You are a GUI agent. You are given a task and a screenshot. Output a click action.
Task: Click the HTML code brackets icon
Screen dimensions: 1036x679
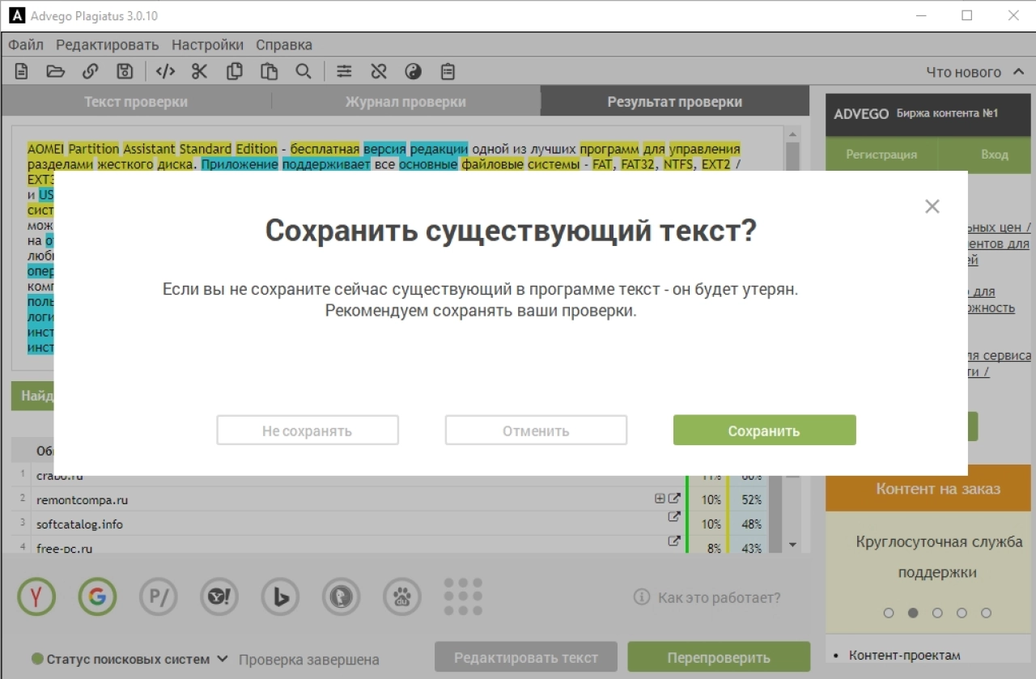(165, 71)
